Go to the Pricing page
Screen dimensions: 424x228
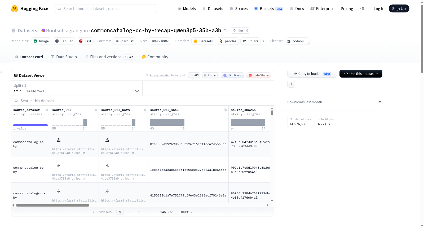347,8
